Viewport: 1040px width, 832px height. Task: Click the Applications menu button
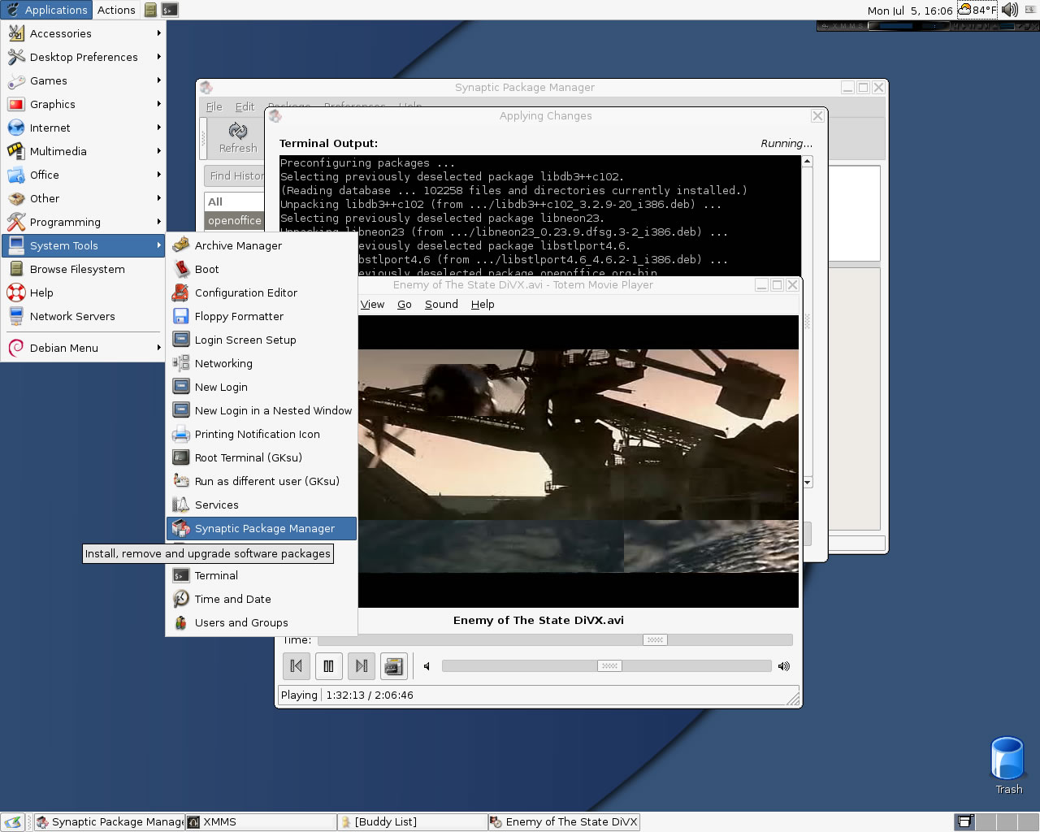coord(47,10)
